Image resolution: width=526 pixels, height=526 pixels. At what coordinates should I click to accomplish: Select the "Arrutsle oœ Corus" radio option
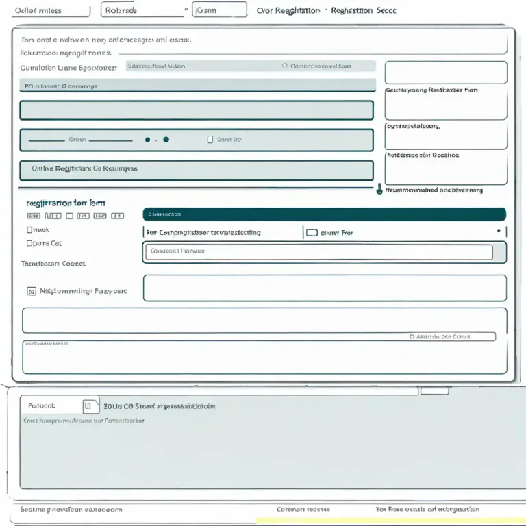click(x=412, y=336)
